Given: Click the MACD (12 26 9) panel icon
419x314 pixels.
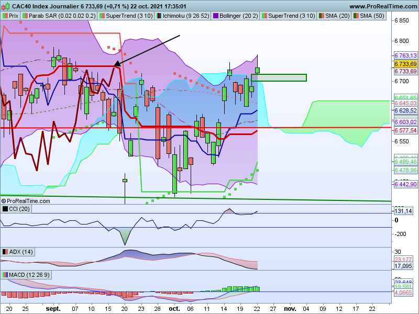Looking at the screenshot, I should pyautogui.click(x=5, y=275).
